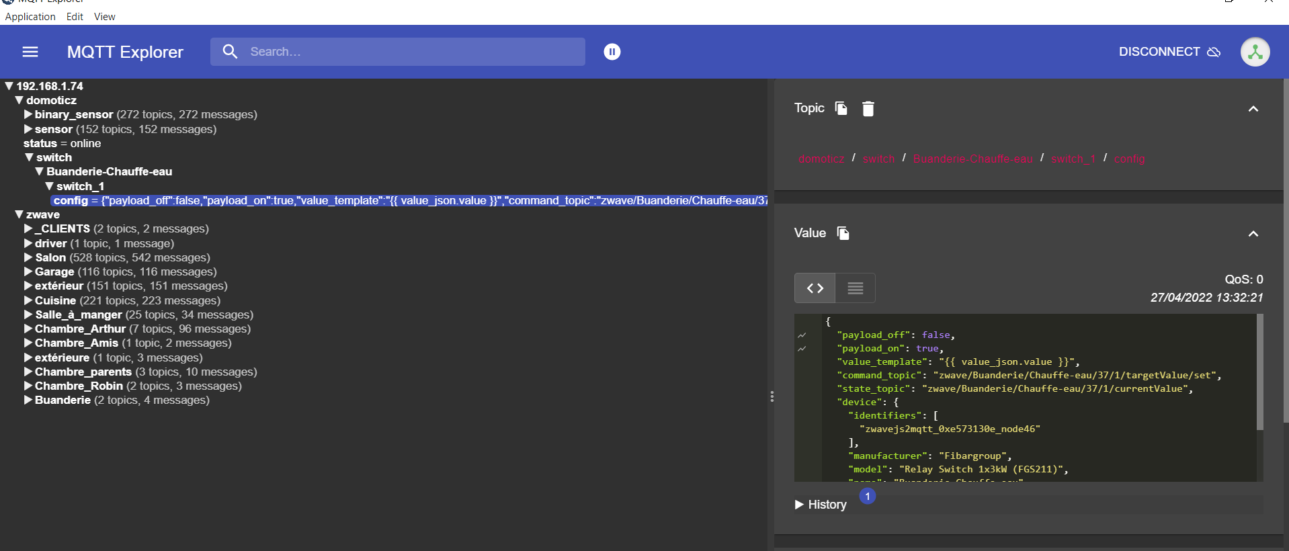Expand the Chambre_parents topic node
The height and width of the screenshot is (551, 1289).
point(28,372)
